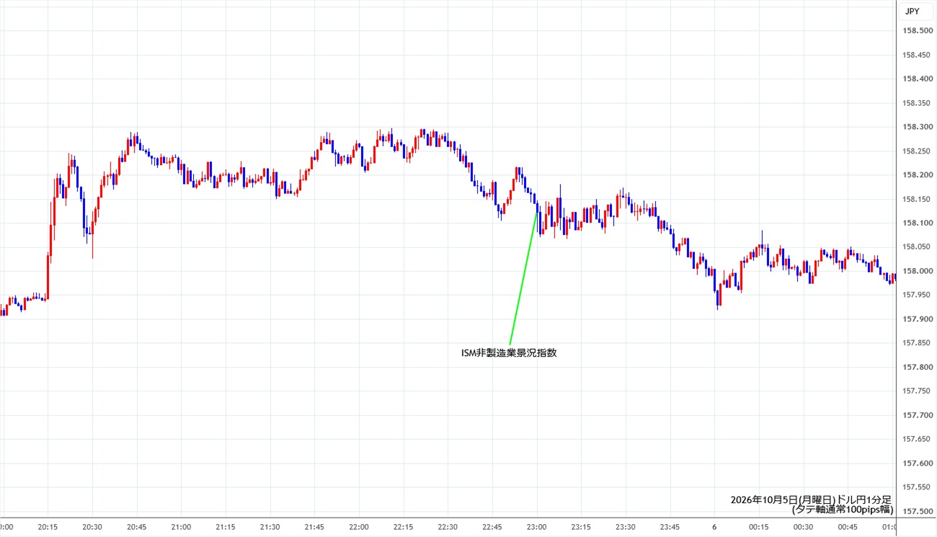
Task: Click the 158.050 price axis label
Action: tap(918, 247)
